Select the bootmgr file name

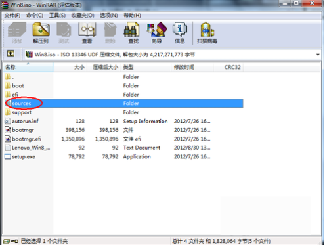(23, 130)
